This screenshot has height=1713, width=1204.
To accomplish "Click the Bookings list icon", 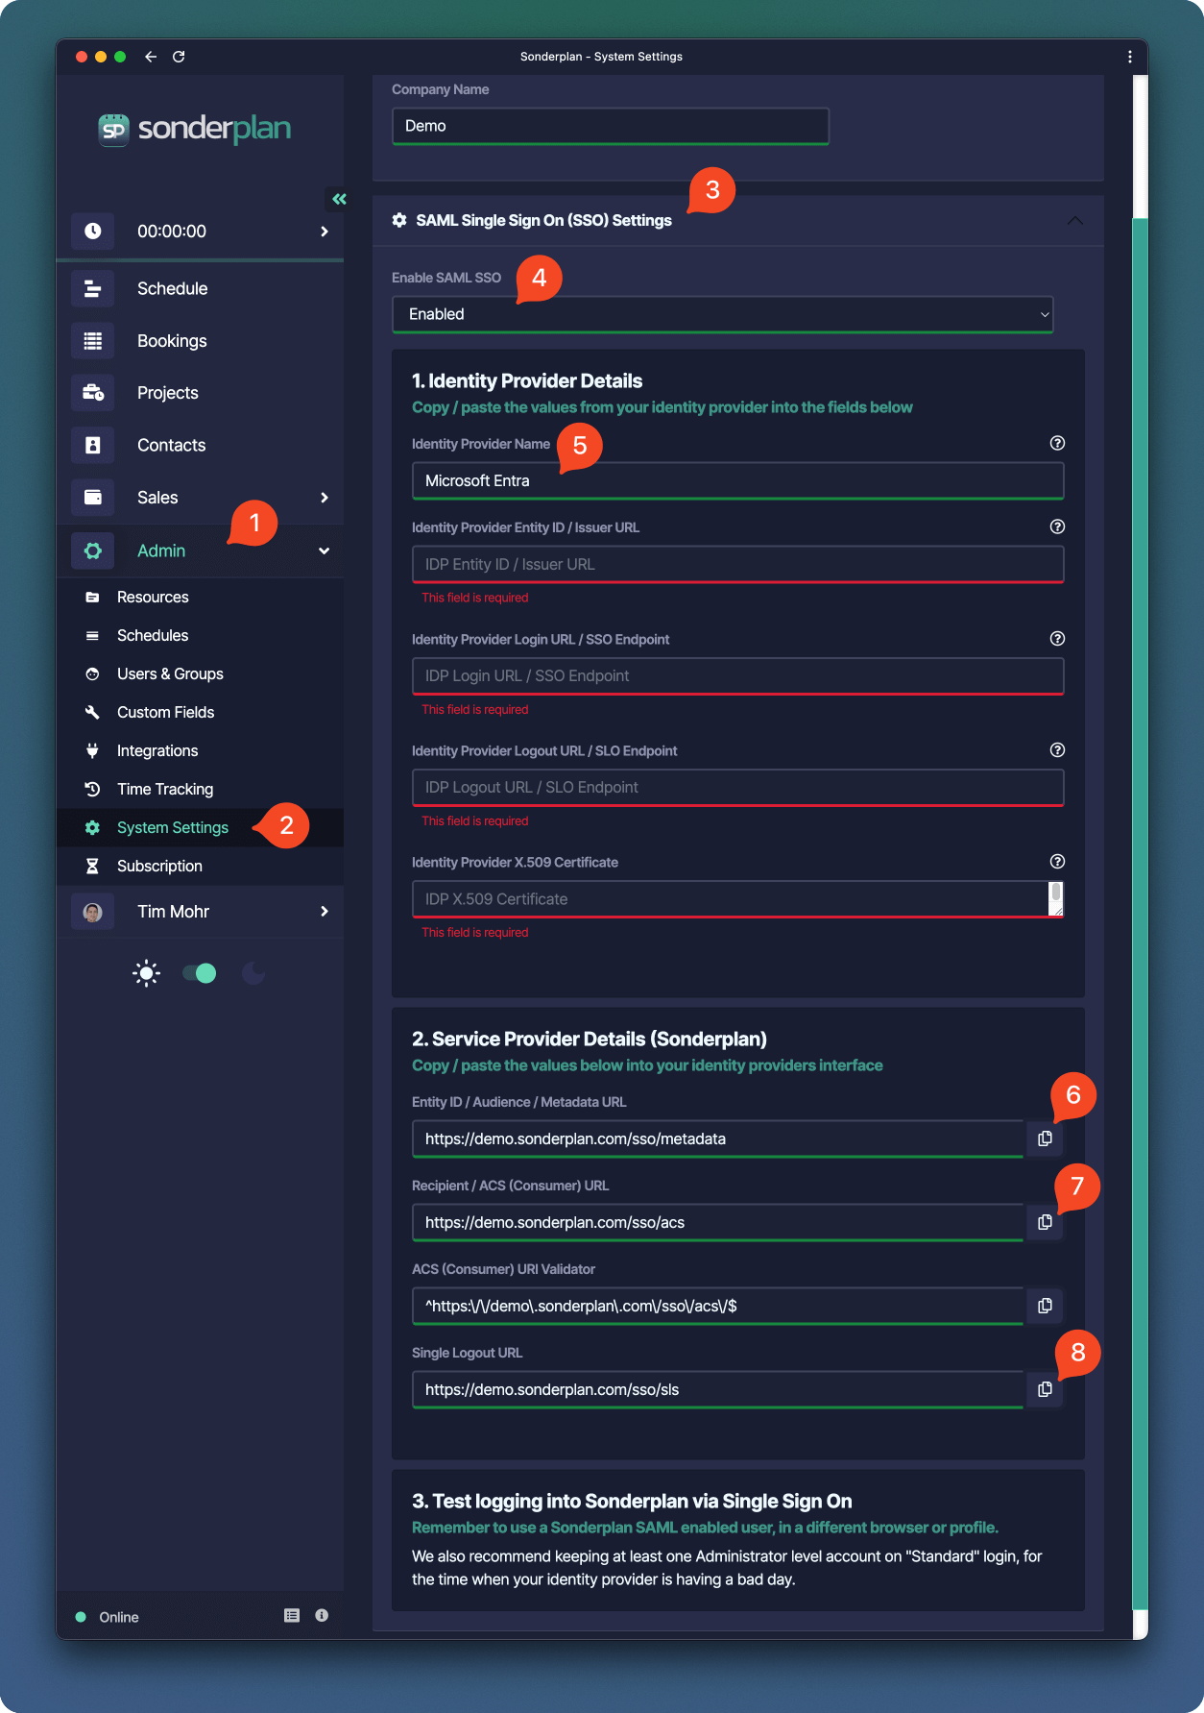I will pos(93,341).
